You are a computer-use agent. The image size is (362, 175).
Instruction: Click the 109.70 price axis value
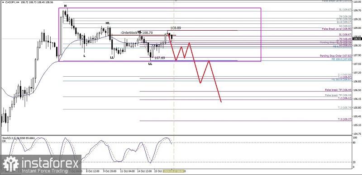[x=357, y=10]
